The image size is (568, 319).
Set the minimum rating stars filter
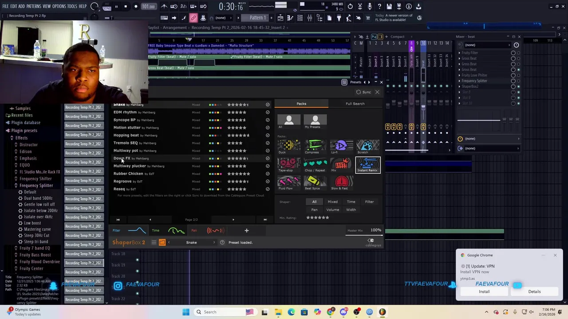tap(318, 218)
